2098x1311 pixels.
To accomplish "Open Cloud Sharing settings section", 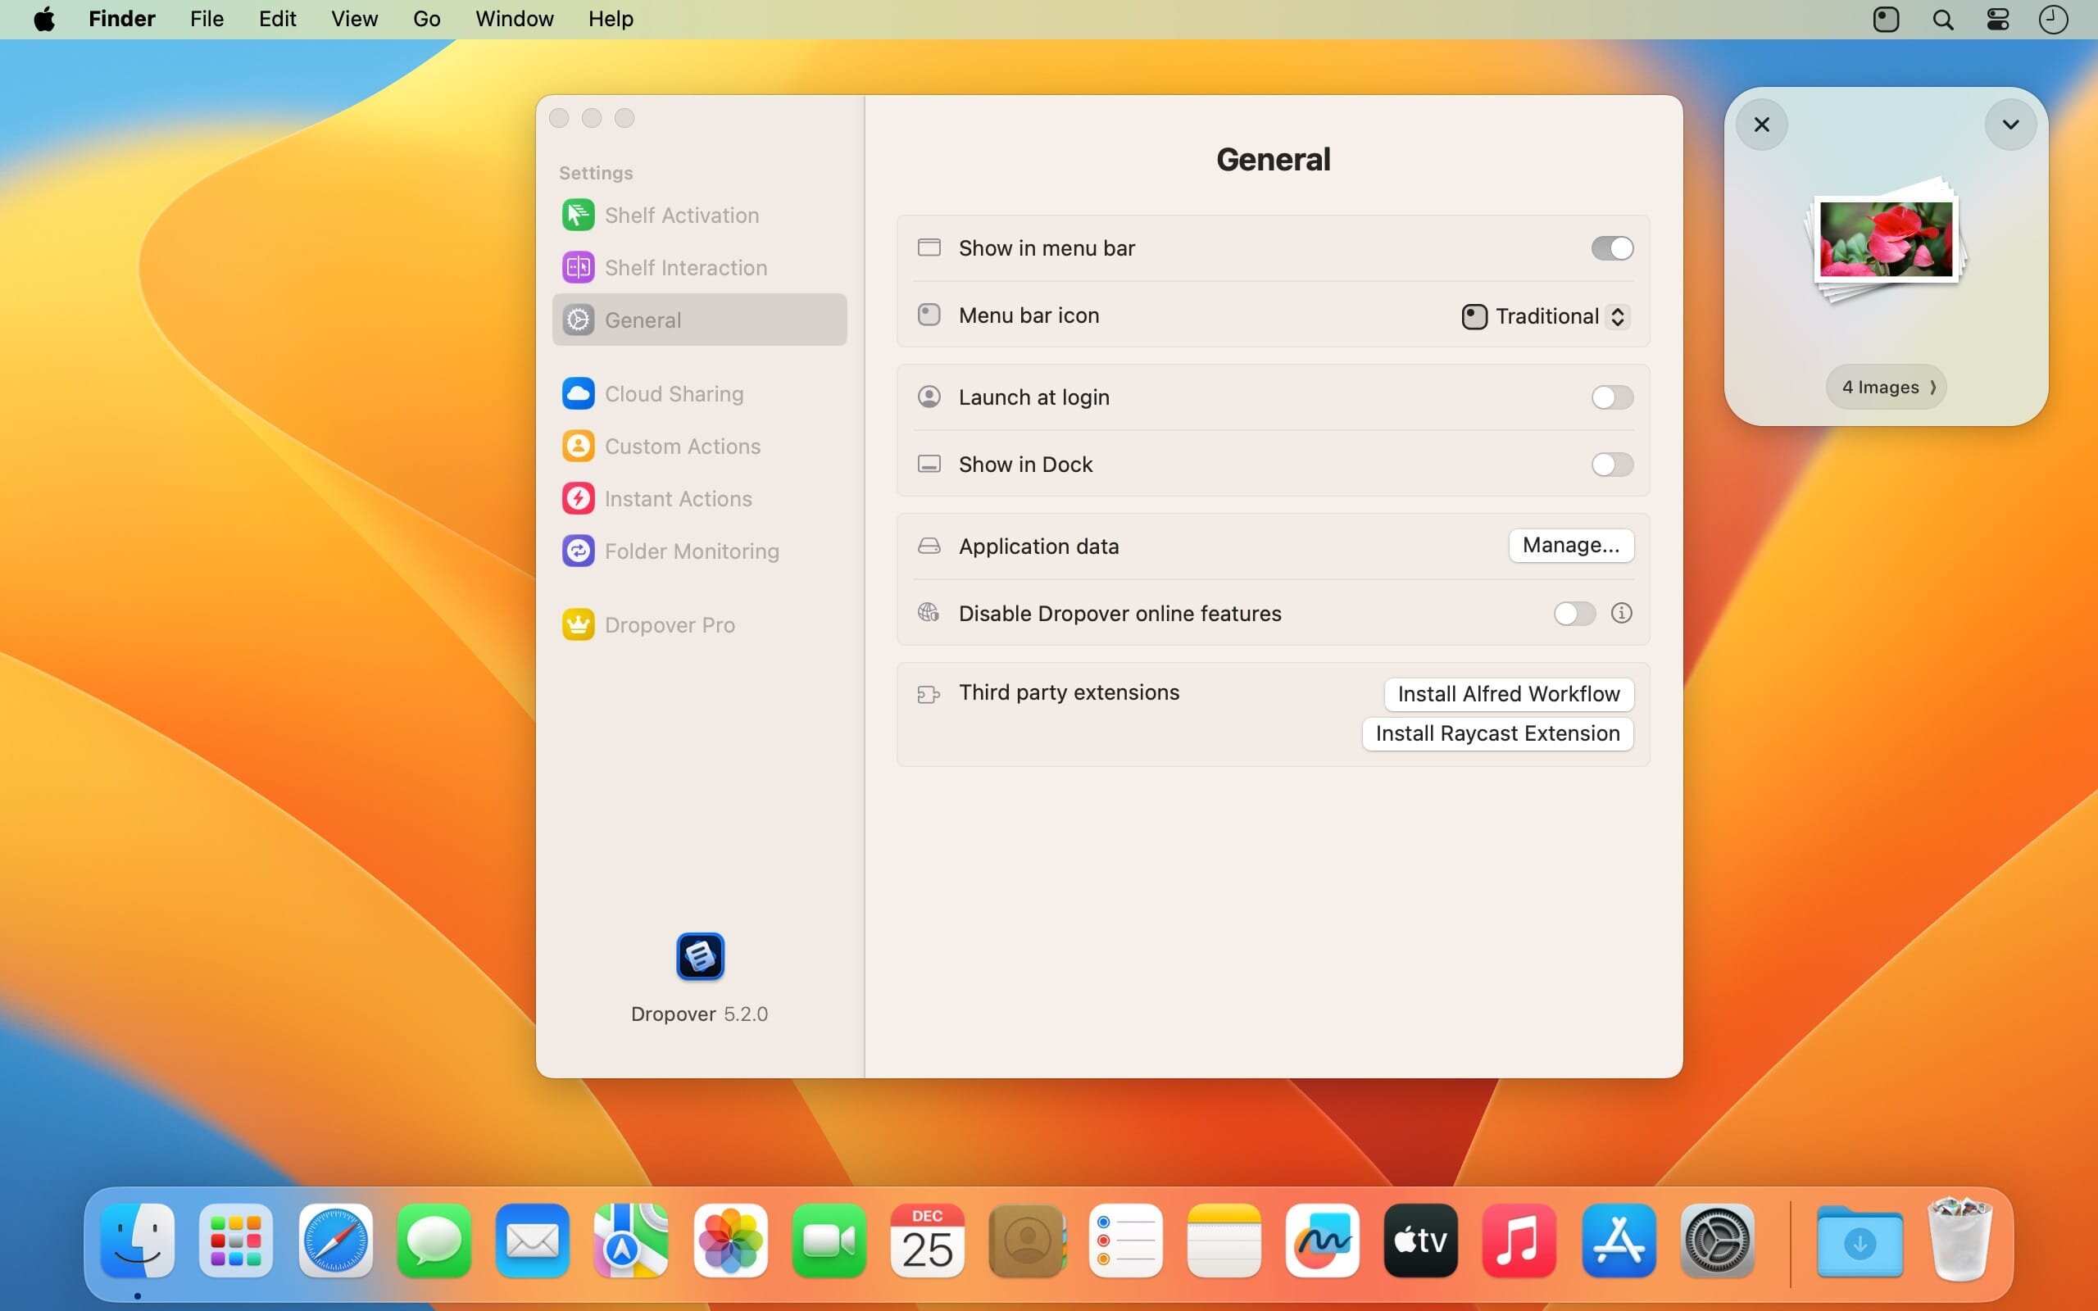I will point(674,393).
